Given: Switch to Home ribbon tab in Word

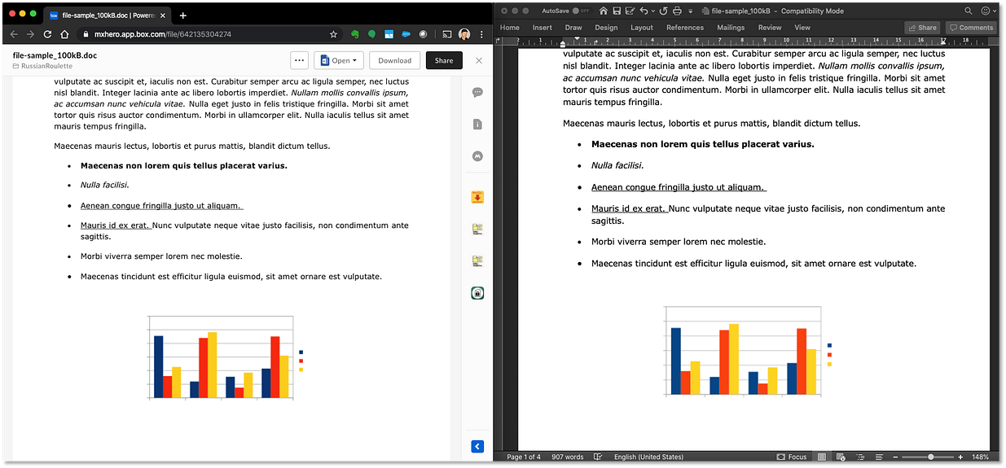Looking at the screenshot, I should pyautogui.click(x=510, y=28).
